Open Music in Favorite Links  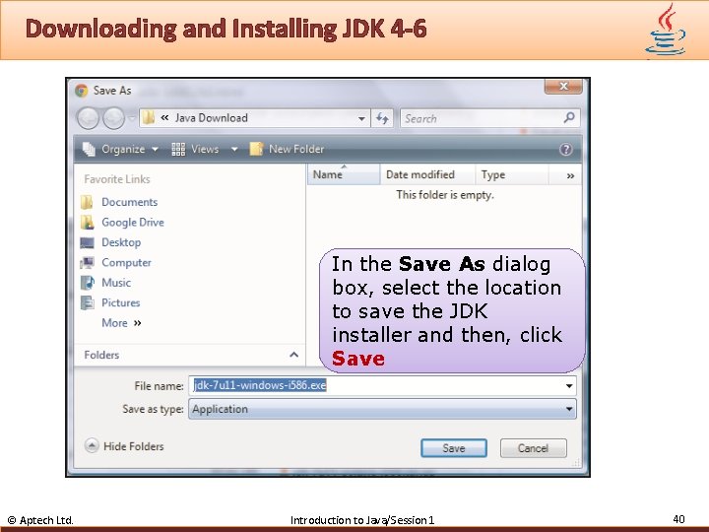(116, 283)
